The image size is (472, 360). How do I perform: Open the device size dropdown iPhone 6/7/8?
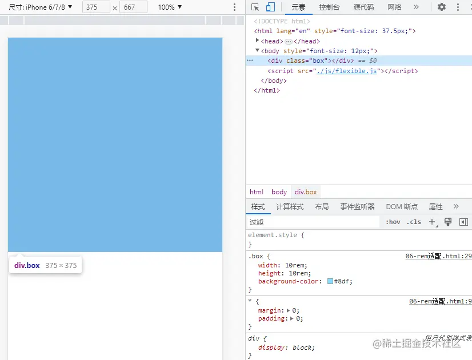pos(41,7)
